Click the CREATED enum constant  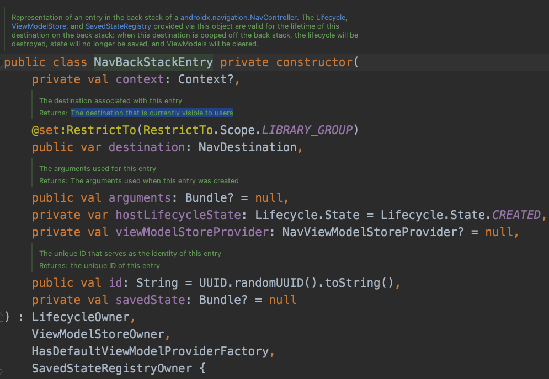[x=516, y=215]
